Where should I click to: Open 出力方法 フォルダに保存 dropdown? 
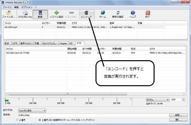pos(32,111)
